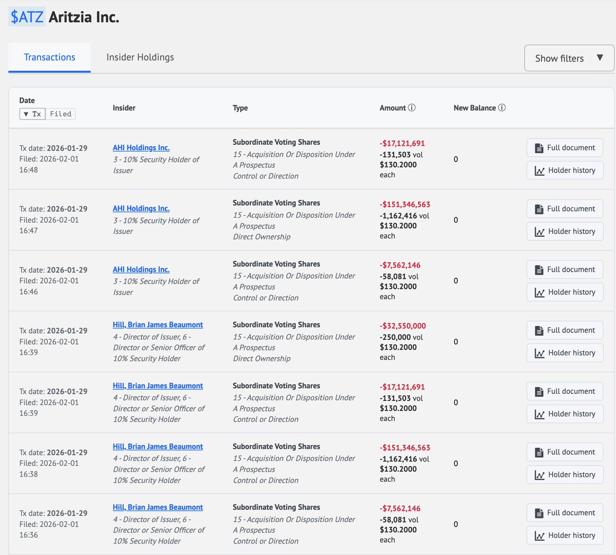This screenshot has height=555, width=616.
Task: Open Full document for row filed 16:38
Action: (565, 452)
